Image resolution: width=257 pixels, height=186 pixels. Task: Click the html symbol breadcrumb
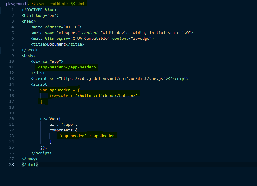tap(80, 4)
